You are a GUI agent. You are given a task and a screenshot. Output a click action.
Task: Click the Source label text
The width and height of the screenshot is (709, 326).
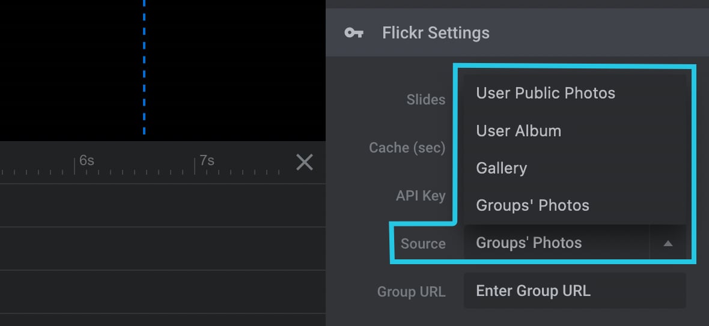coord(423,244)
